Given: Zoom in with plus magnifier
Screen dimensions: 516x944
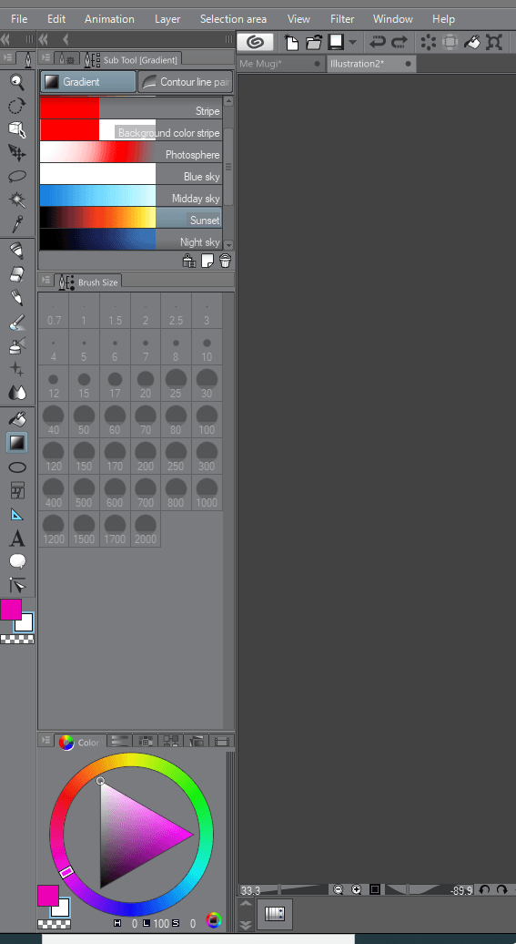Looking at the screenshot, I should (357, 889).
